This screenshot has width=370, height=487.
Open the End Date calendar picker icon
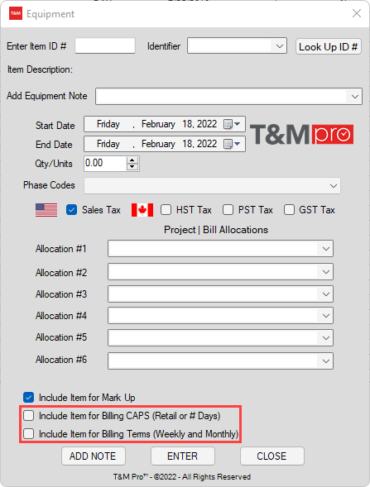click(x=232, y=144)
